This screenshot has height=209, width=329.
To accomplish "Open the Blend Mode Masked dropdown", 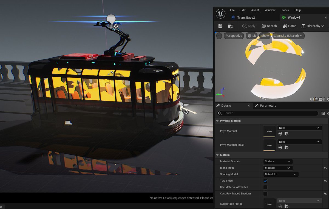I will pos(277,168).
